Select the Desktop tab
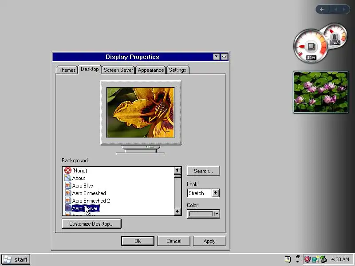The image size is (355, 266). tap(90, 69)
